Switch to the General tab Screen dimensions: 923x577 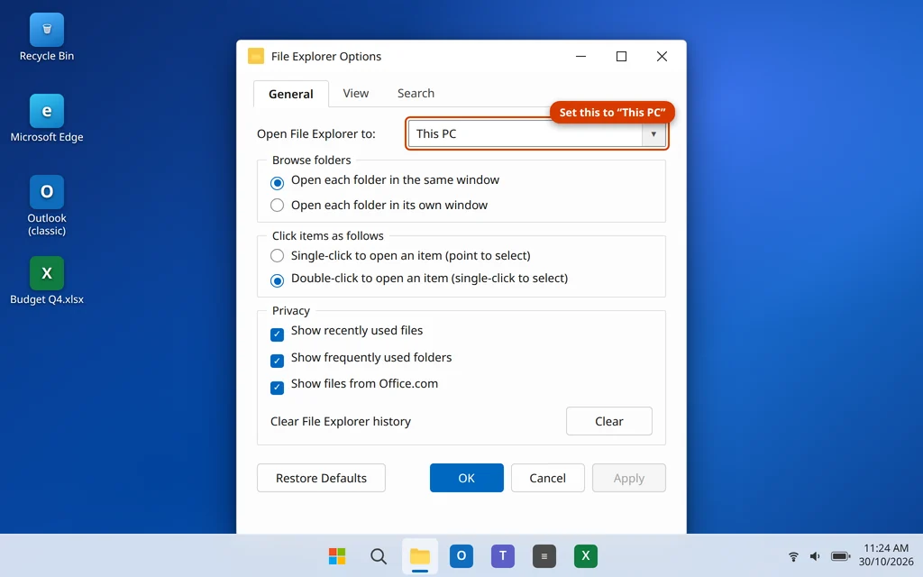(291, 94)
